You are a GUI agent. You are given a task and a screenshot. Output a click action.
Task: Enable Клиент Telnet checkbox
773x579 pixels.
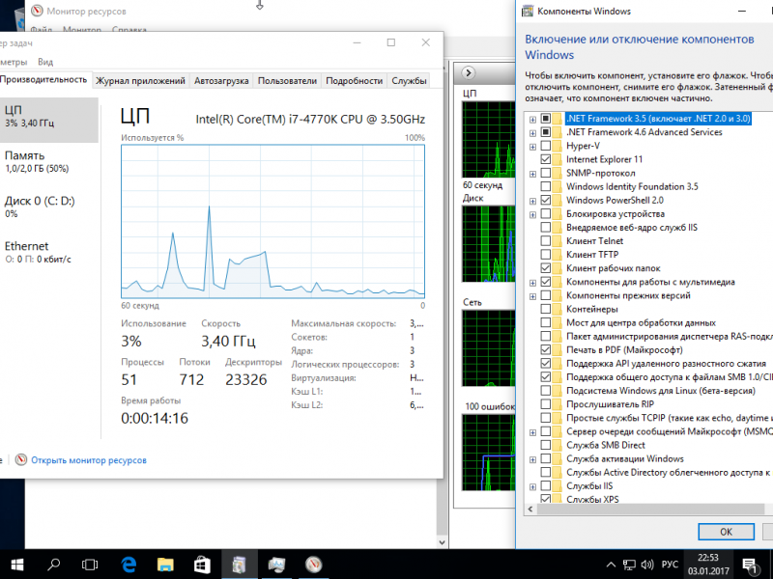[x=546, y=240]
